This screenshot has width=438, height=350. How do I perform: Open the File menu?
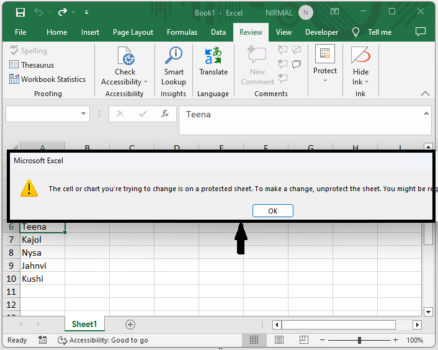(x=20, y=32)
